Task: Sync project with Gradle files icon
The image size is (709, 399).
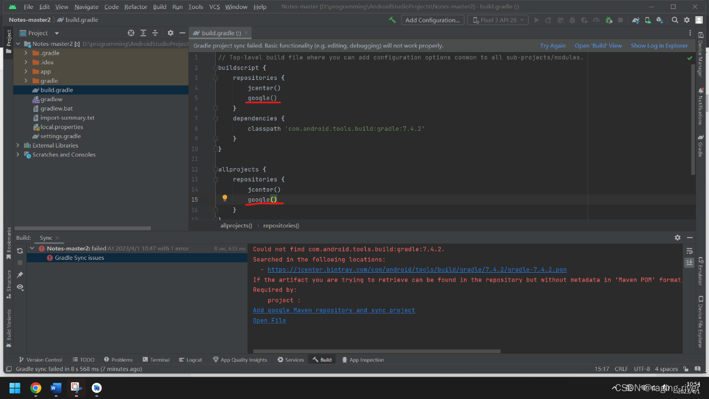Action: pyautogui.click(x=636, y=20)
